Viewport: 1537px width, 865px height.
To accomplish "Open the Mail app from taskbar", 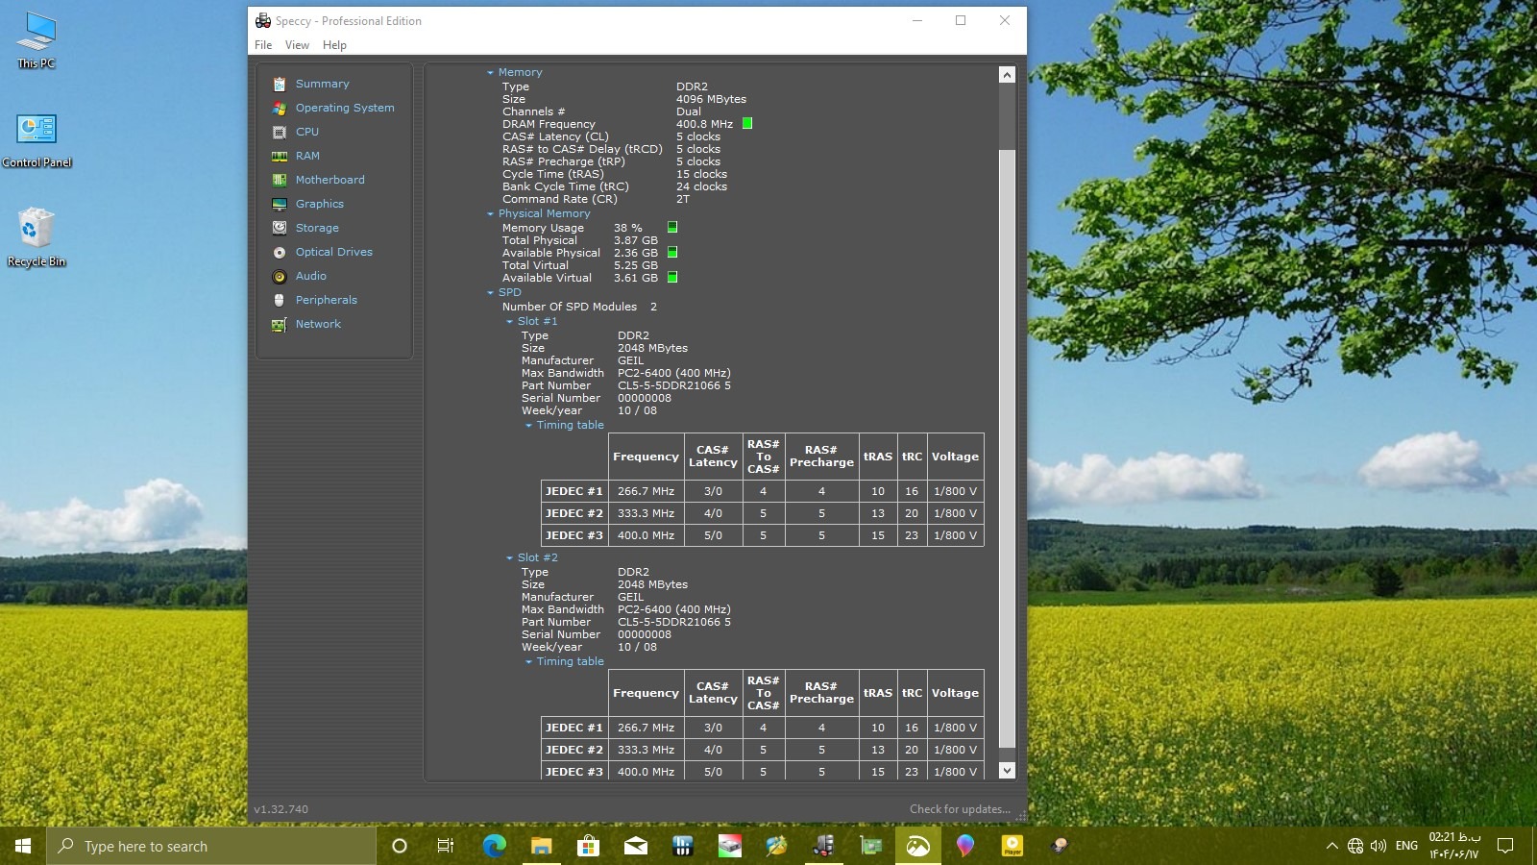I will pyautogui.click(x=635, y=846).
